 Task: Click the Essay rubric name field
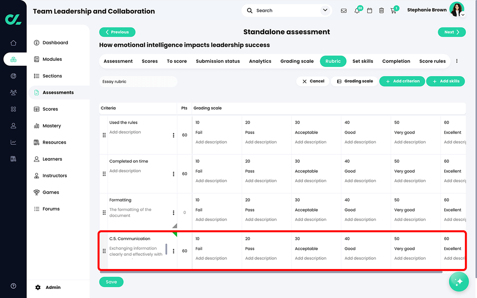click(138, 82)
